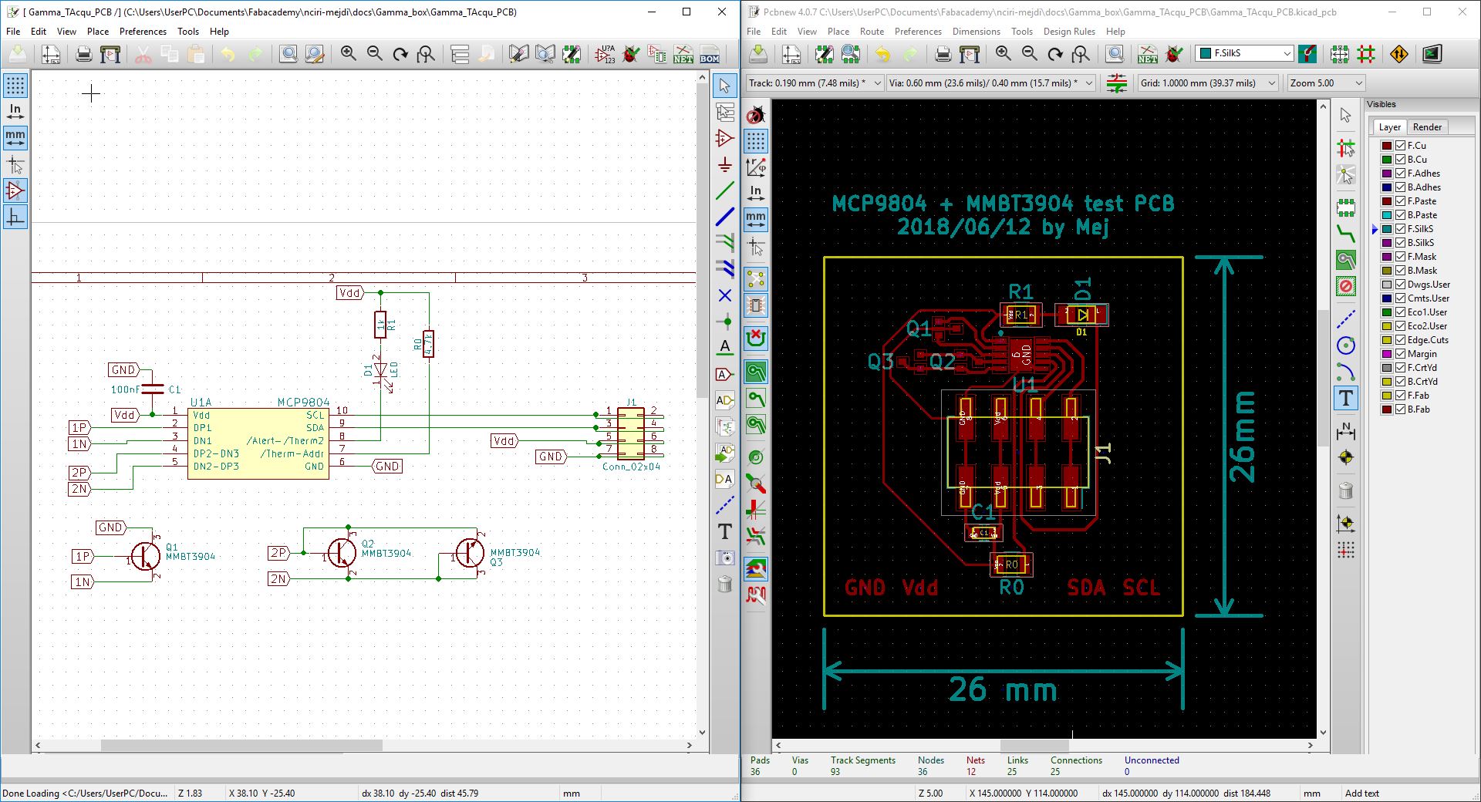Click Read Netlist icon in Pcbnew toolbar
This screenshot has width=1481, height=802.
point(1147,54)
